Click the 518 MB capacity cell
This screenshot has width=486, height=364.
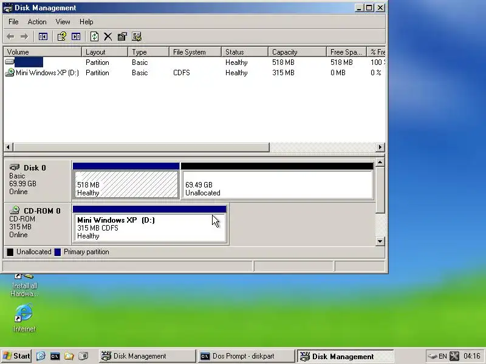(283, 62)
